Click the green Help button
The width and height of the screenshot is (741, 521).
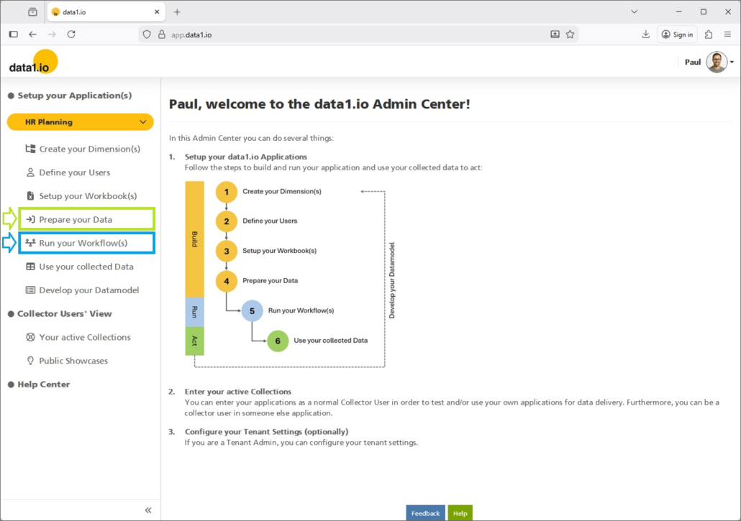[x=460, y=513]
